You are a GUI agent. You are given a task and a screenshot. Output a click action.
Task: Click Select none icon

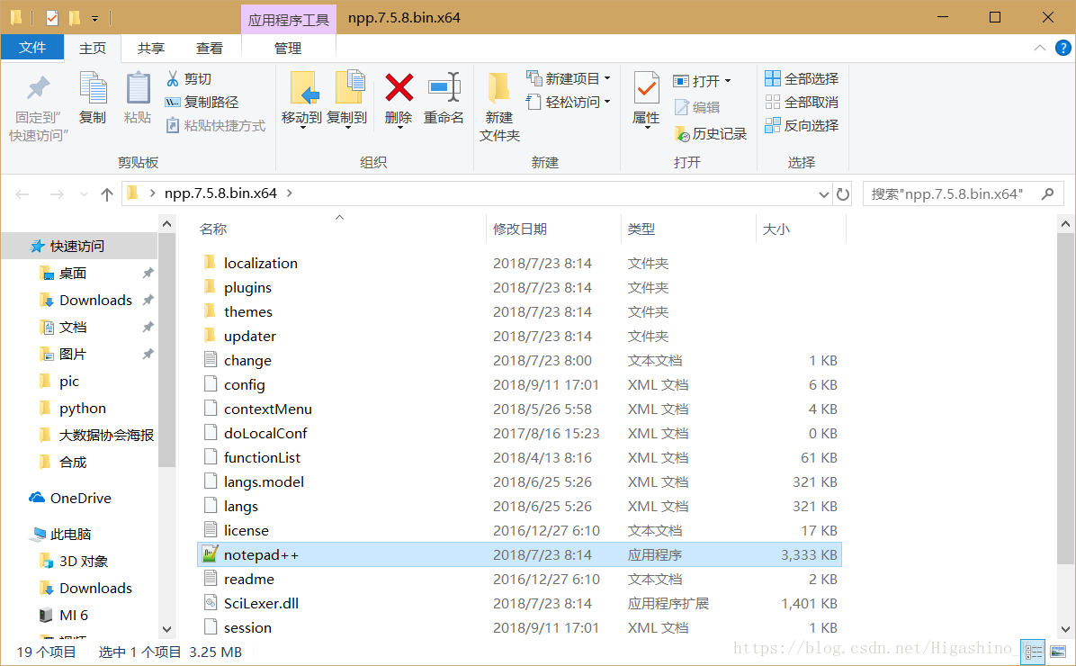tap(773, 103)
